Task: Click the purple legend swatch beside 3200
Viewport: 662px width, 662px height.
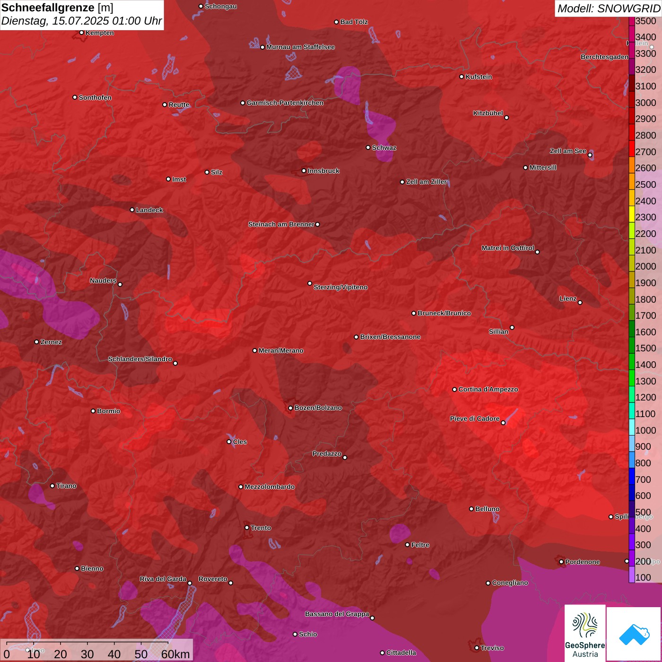Action: (632, 66)
